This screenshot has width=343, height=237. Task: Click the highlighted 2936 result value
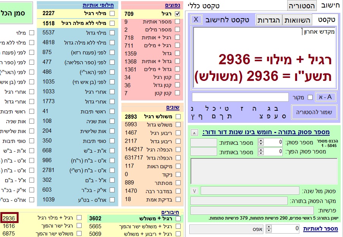[x=9, y=218]
